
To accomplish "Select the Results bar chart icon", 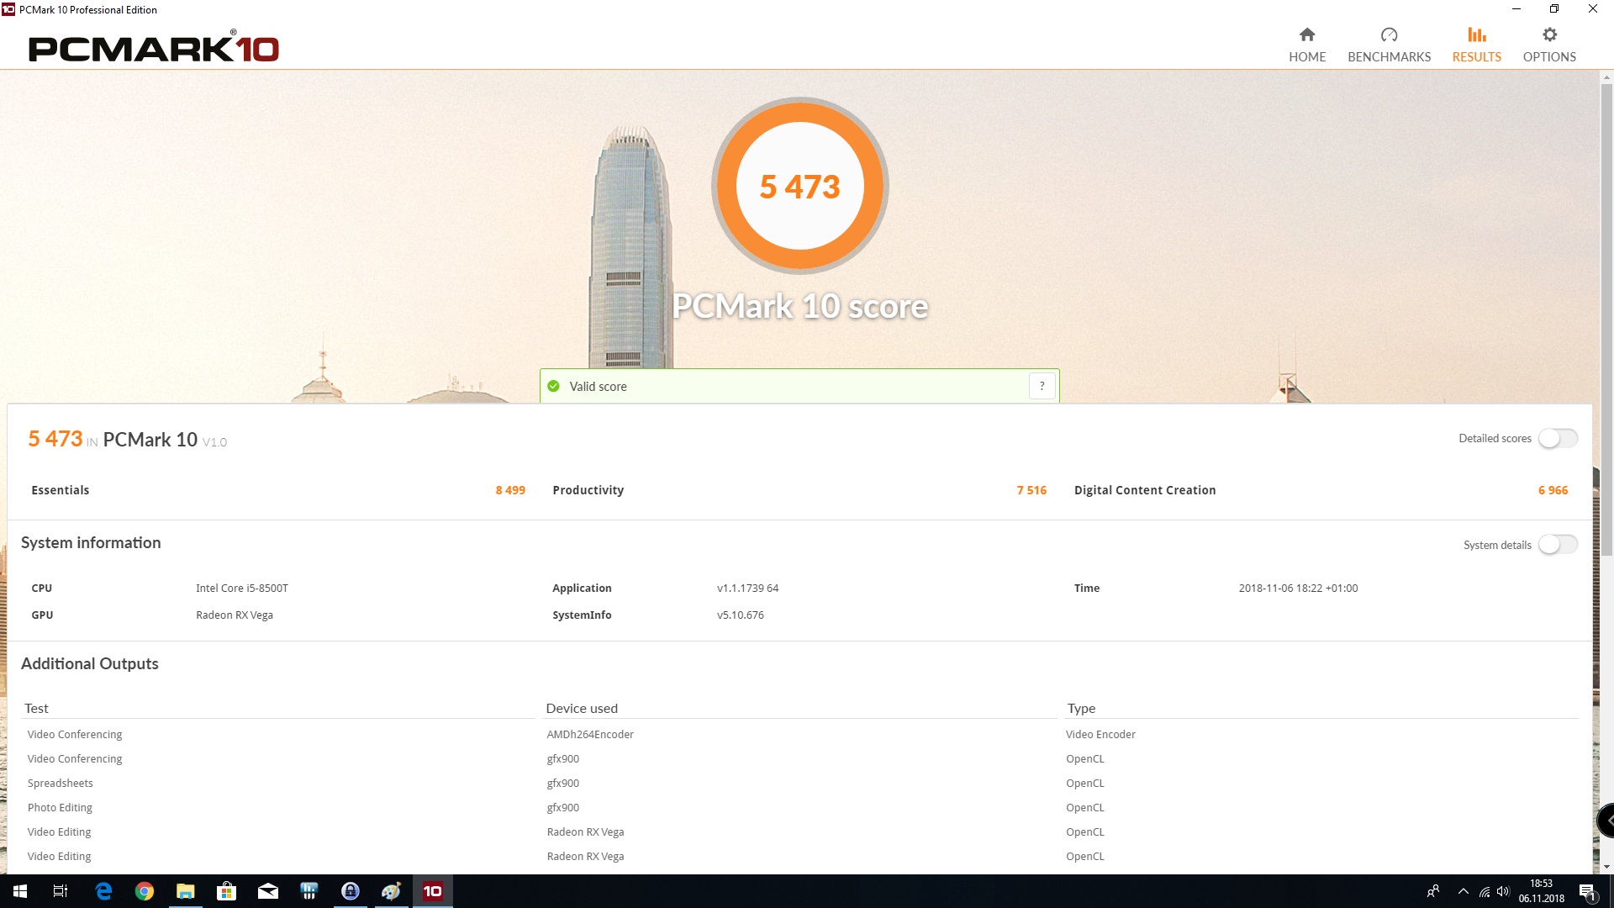I will pyautogui.click(x=1476, y=35).
